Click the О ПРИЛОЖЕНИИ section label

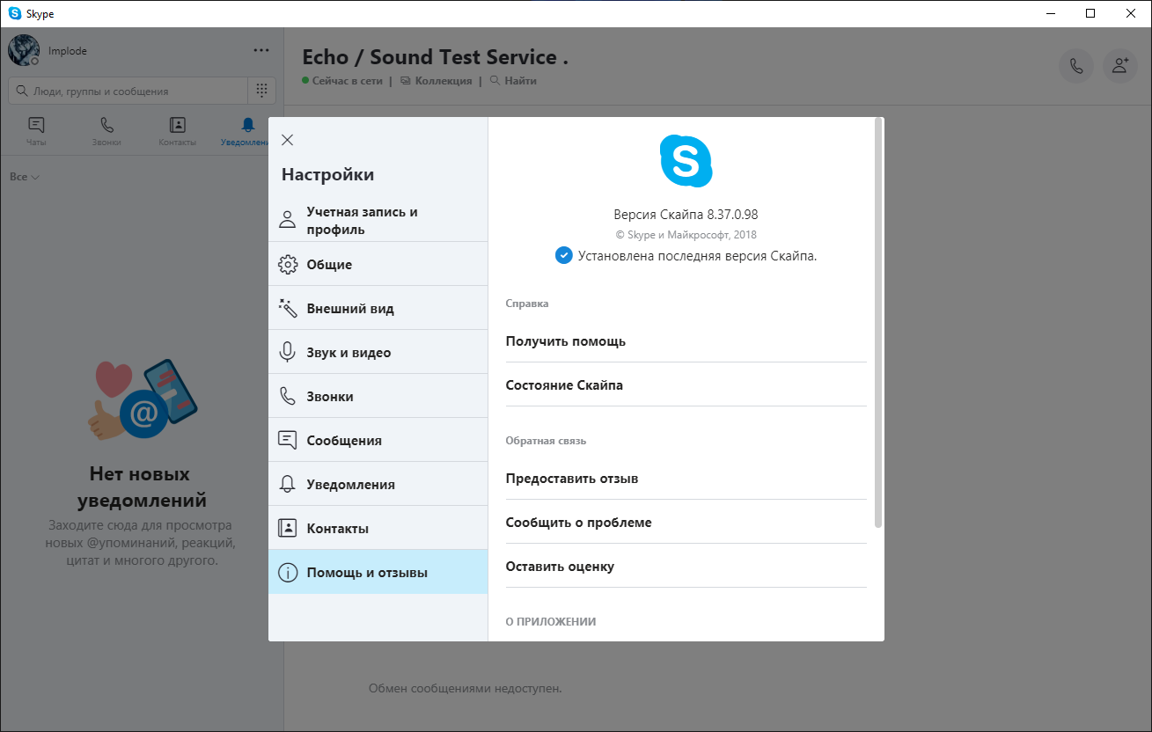[551, 622]
